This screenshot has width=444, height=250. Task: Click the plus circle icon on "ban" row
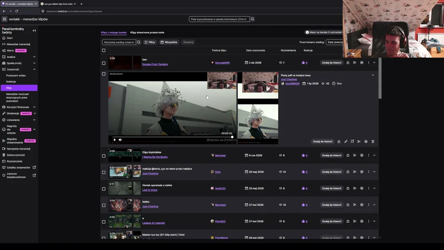point(362,63)
